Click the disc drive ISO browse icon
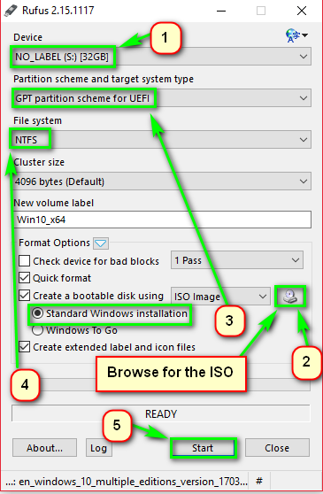Image resolution: width=323 pixels, height=494 pixels. [x=290, y=297]
